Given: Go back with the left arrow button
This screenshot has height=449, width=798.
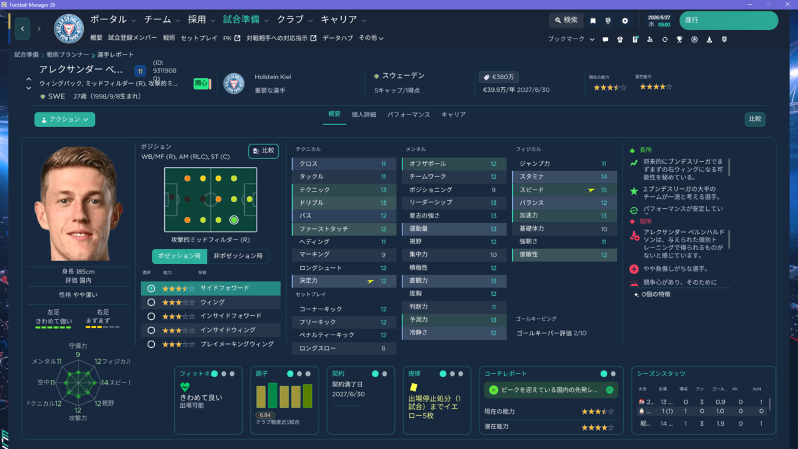Looking at the screenshot, I should coord(23,29).
